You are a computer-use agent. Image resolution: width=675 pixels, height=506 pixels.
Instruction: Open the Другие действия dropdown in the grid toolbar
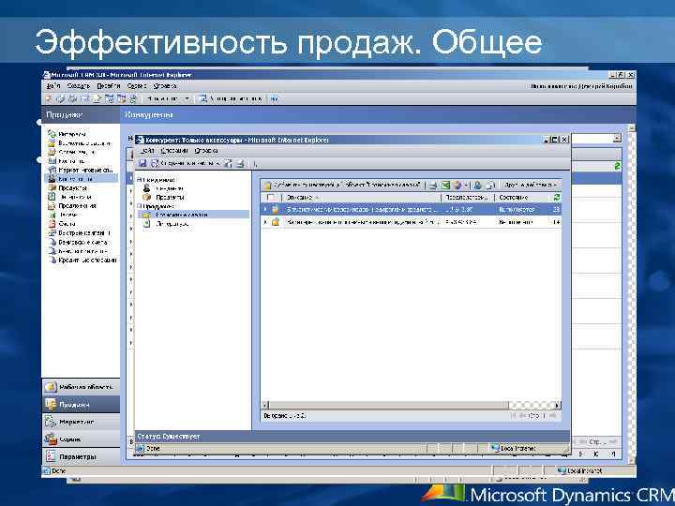tap(530, 185)
